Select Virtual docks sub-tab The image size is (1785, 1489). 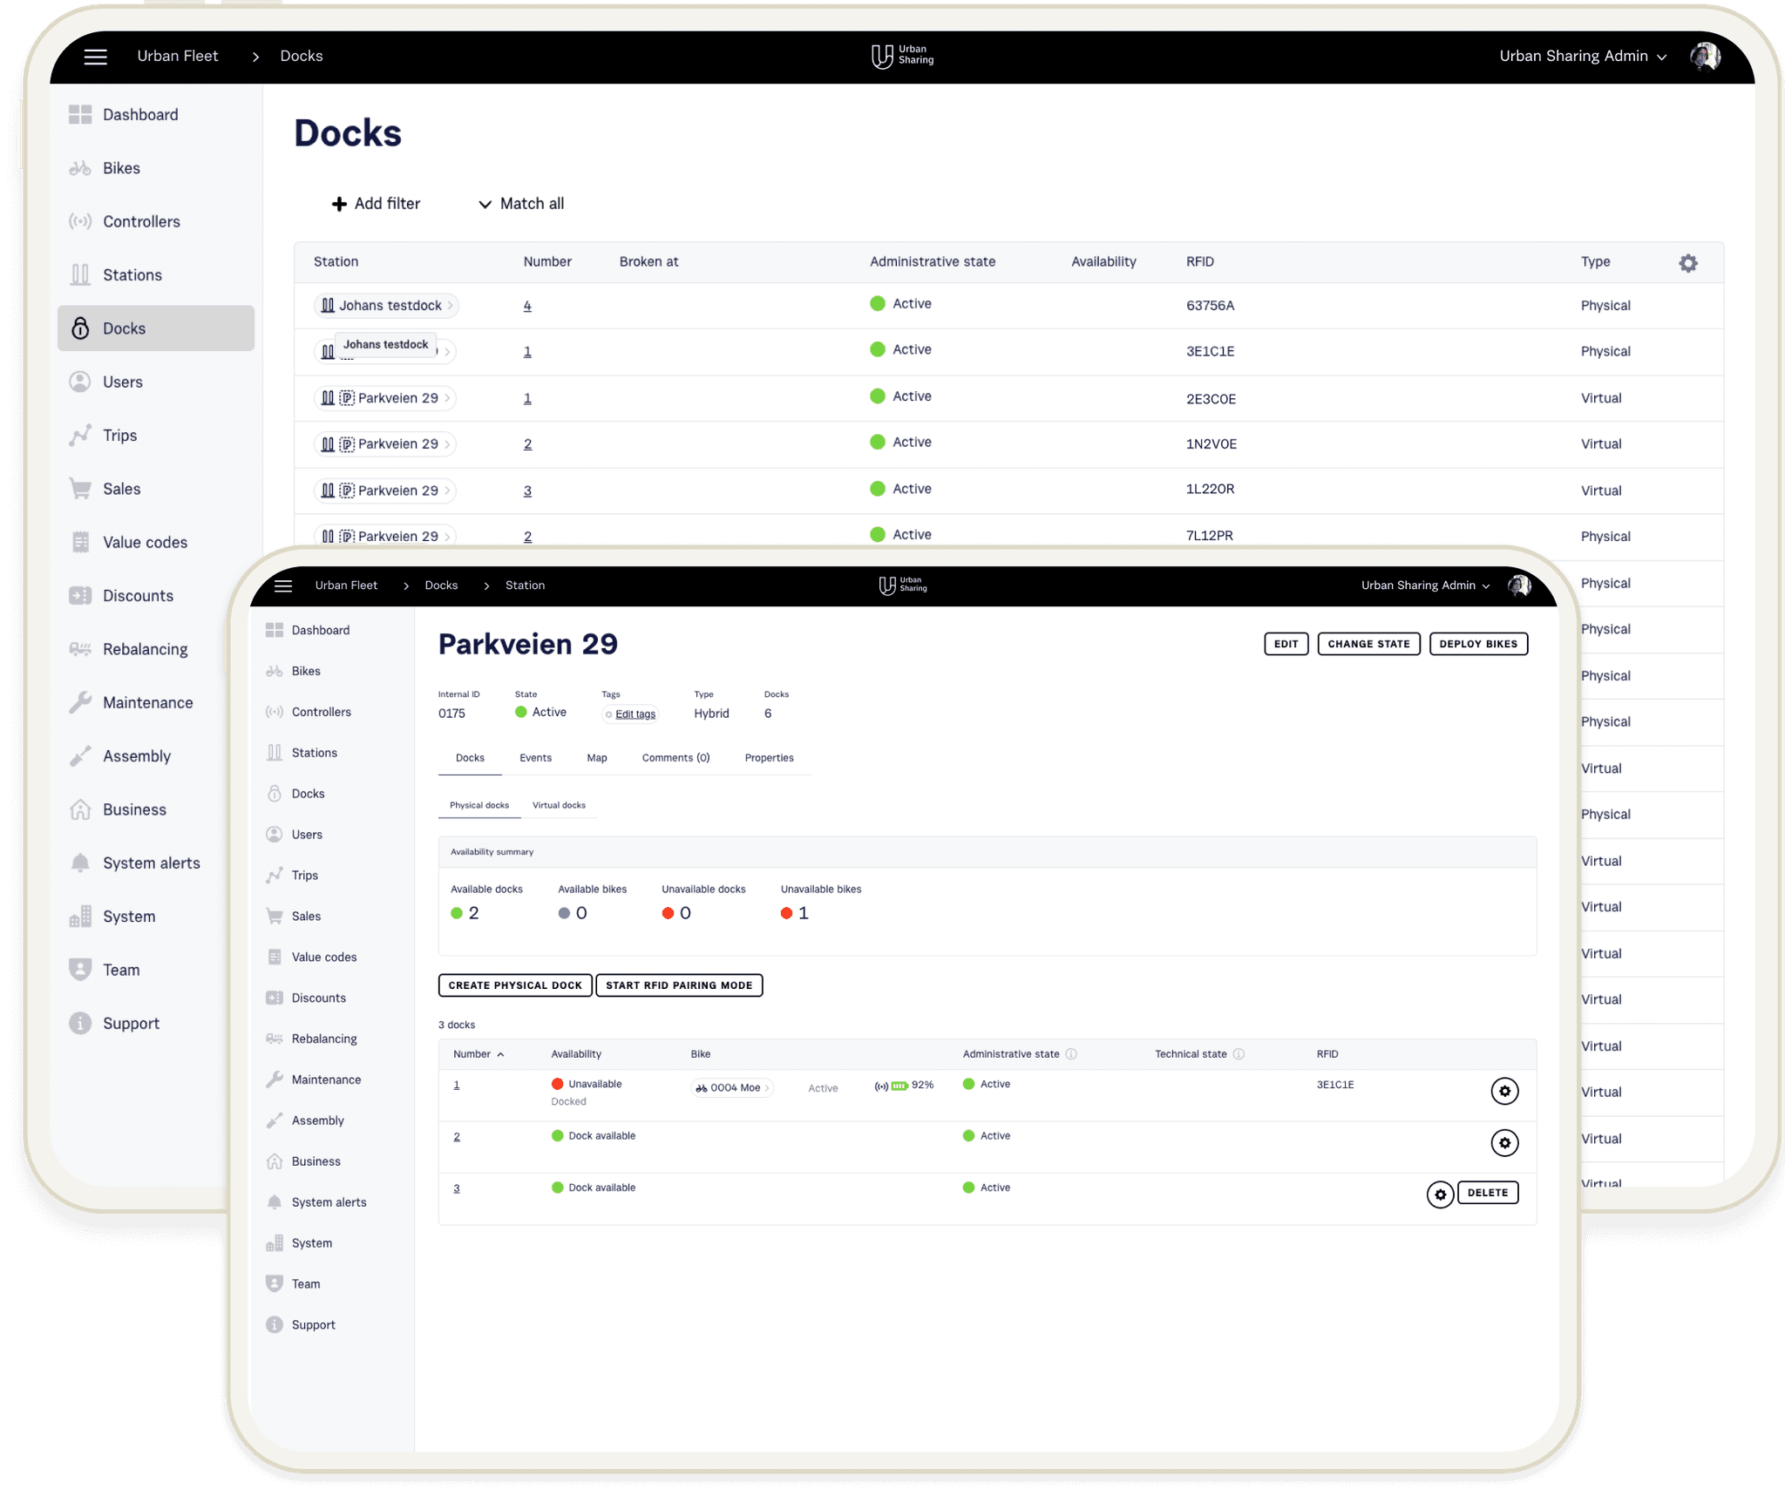559,805
